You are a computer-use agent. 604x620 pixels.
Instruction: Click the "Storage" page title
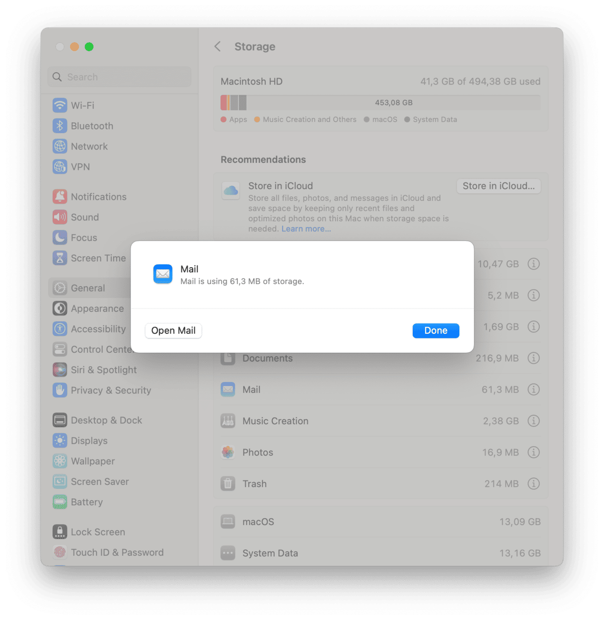click(255, 47)
